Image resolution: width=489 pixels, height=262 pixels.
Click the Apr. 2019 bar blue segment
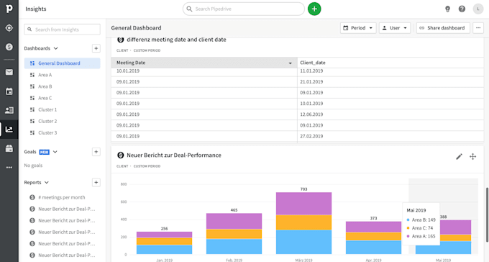tap(374, 247)
